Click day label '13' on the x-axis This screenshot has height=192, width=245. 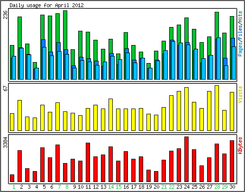coord(103,187)
